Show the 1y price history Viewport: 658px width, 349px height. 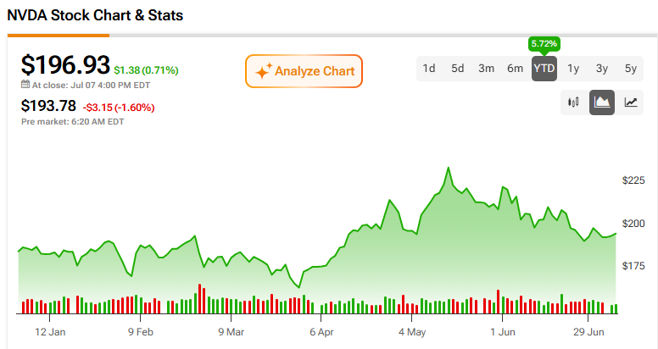point(573,69)
